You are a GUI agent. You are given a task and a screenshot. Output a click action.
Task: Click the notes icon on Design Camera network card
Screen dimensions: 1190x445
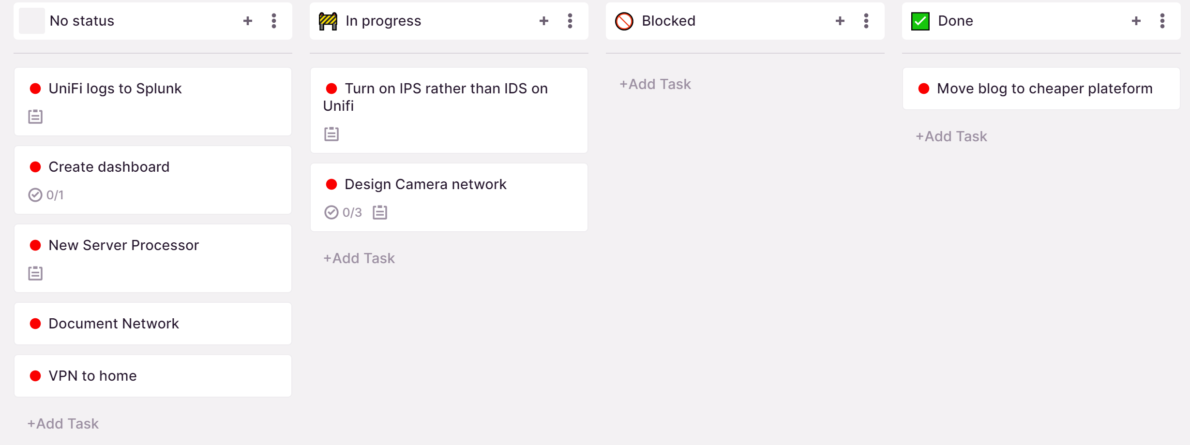[380, 212]
